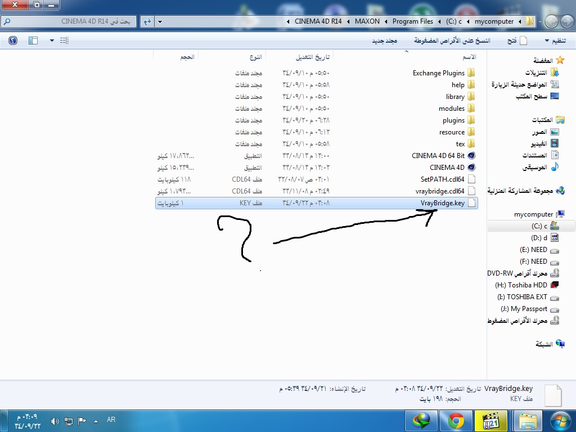
Task: Open Documents library in navigation pane
Action: pyautogui.click(x=541, y=155)
